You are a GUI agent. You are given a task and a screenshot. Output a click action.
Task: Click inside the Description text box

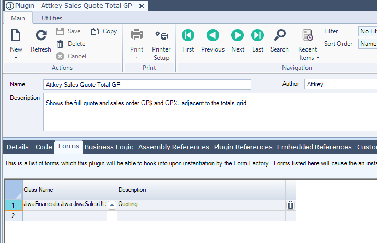(x=210, y=112)
